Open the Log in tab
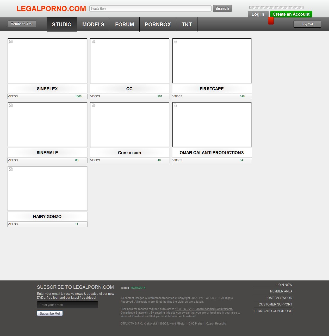Viewport: 329px width, 336px height. pyautogui.click(x=258, y=14)
